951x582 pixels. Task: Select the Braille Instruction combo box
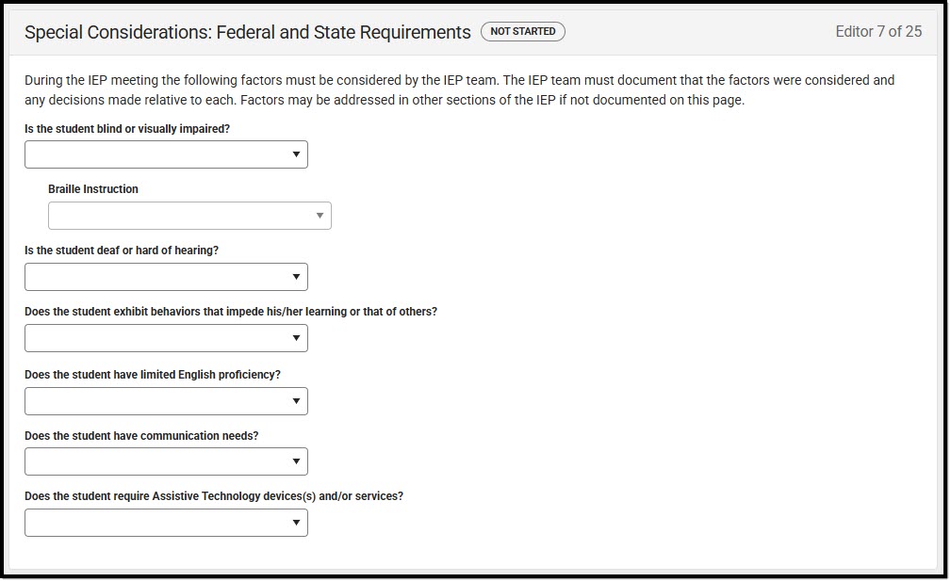tap(189, 216)
